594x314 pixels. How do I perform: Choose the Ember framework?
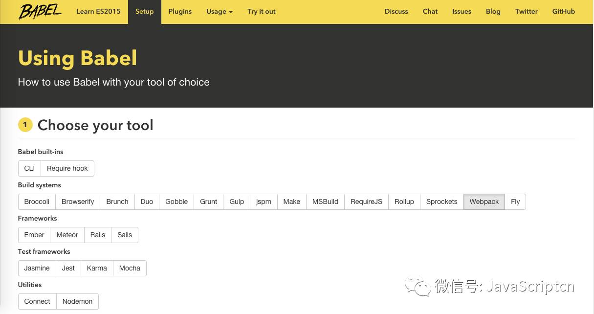coord(34,235)
